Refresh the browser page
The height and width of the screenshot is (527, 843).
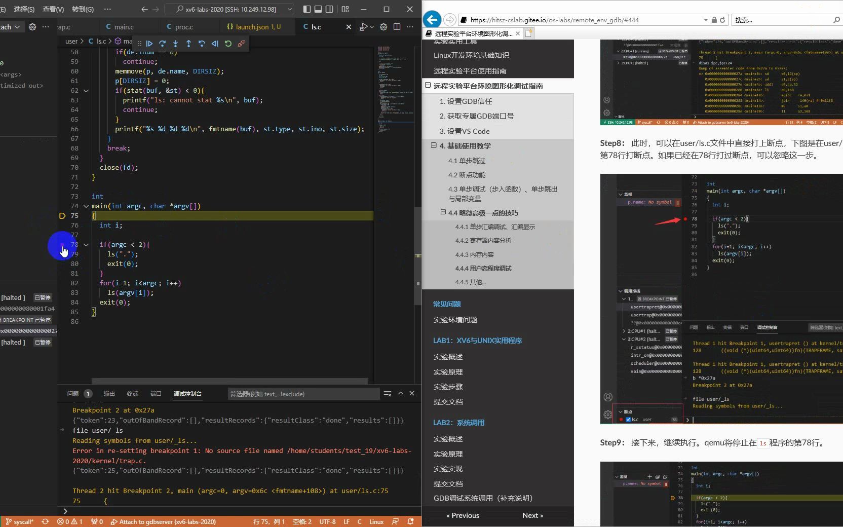click(x=722, y=20)
